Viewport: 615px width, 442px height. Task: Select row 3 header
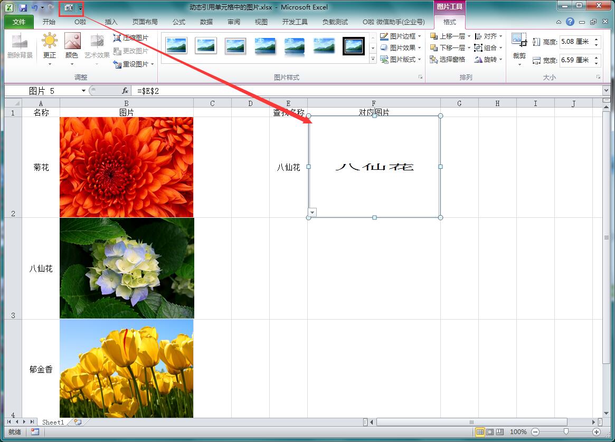coord(13,268)
